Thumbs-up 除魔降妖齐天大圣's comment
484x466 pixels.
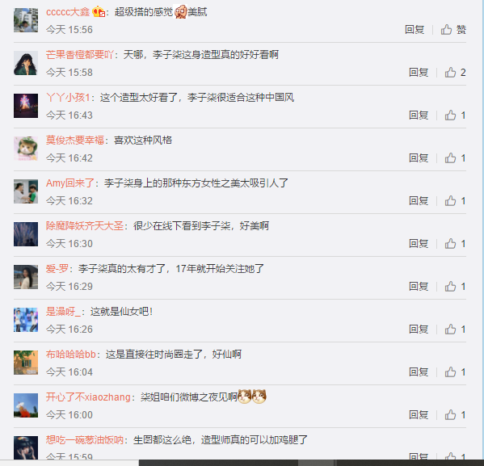455,244
